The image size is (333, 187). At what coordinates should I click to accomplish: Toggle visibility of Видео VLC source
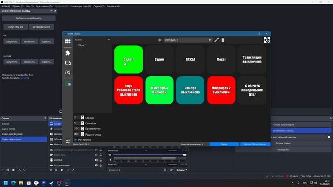pos(96,155)
